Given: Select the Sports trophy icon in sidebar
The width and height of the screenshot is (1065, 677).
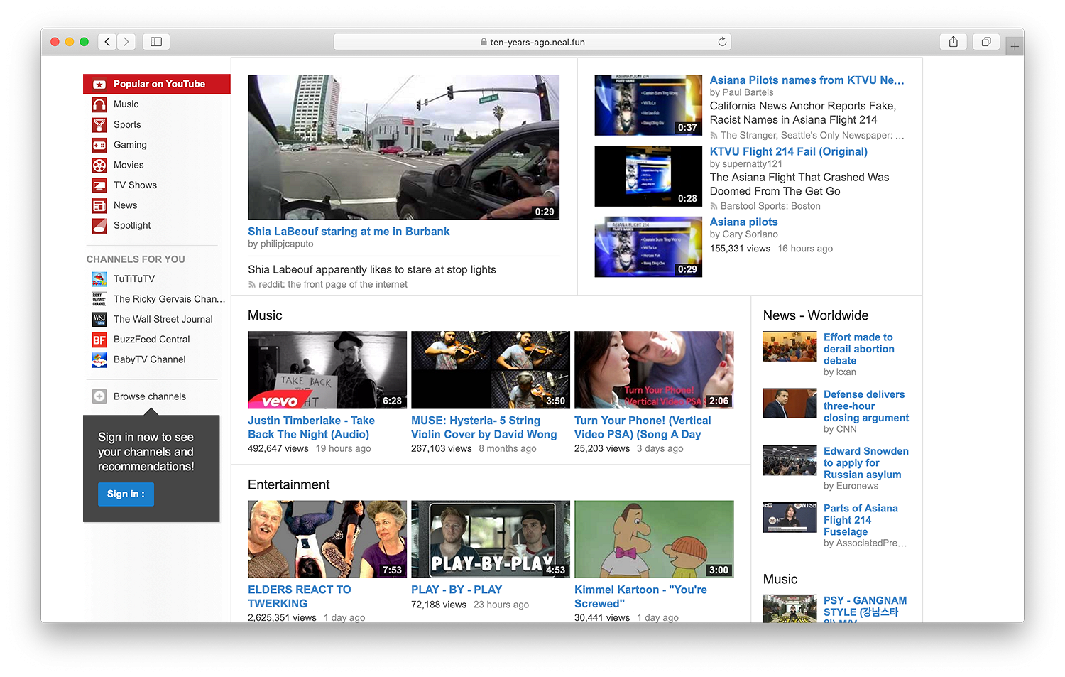Looking at the screenshot, I should (99, 125).
